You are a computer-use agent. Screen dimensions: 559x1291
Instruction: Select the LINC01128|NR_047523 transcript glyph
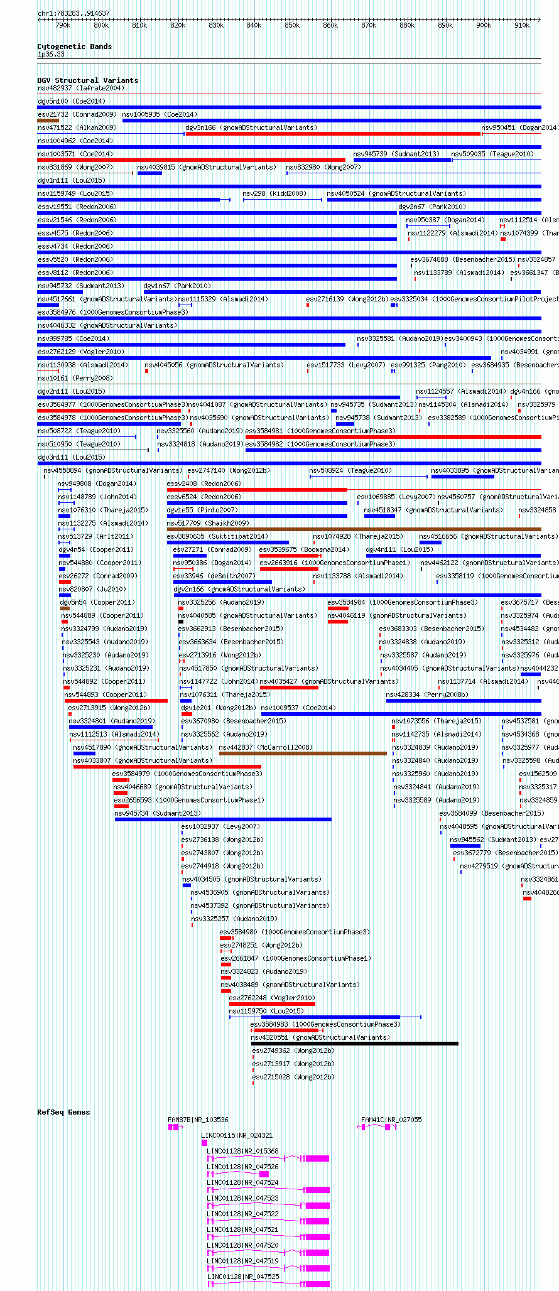(268, 1206)
